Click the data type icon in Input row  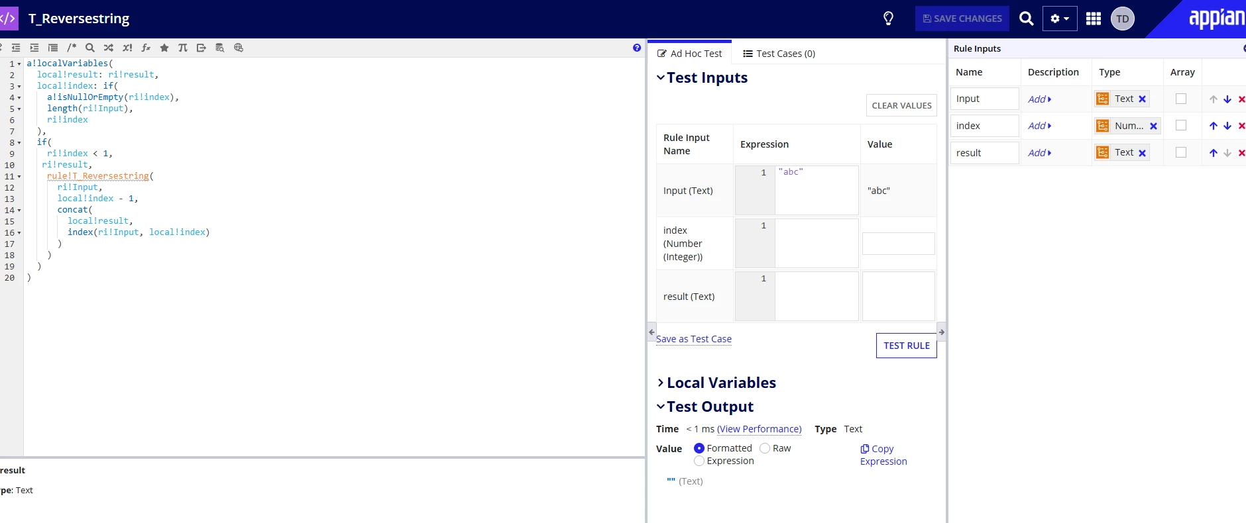[1103, 99]
